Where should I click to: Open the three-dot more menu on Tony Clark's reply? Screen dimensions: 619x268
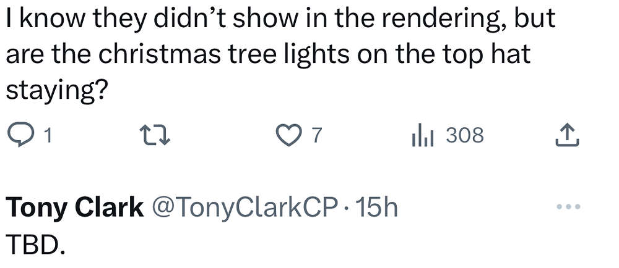569,207
